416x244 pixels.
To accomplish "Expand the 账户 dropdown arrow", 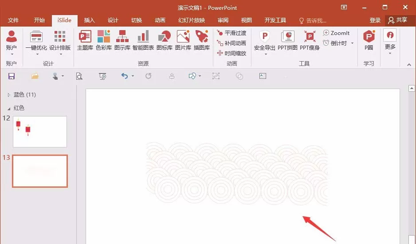I will 12,54.
